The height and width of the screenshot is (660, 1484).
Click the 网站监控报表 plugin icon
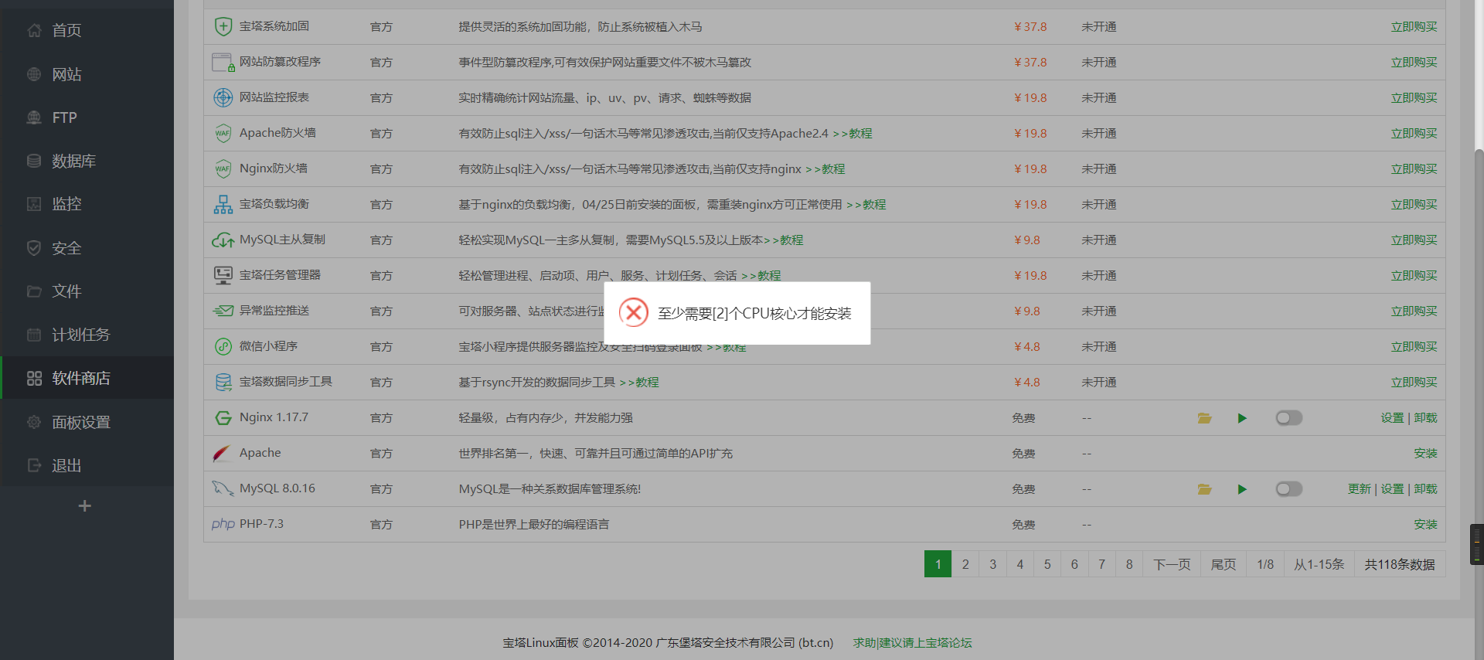pos(223,97)
